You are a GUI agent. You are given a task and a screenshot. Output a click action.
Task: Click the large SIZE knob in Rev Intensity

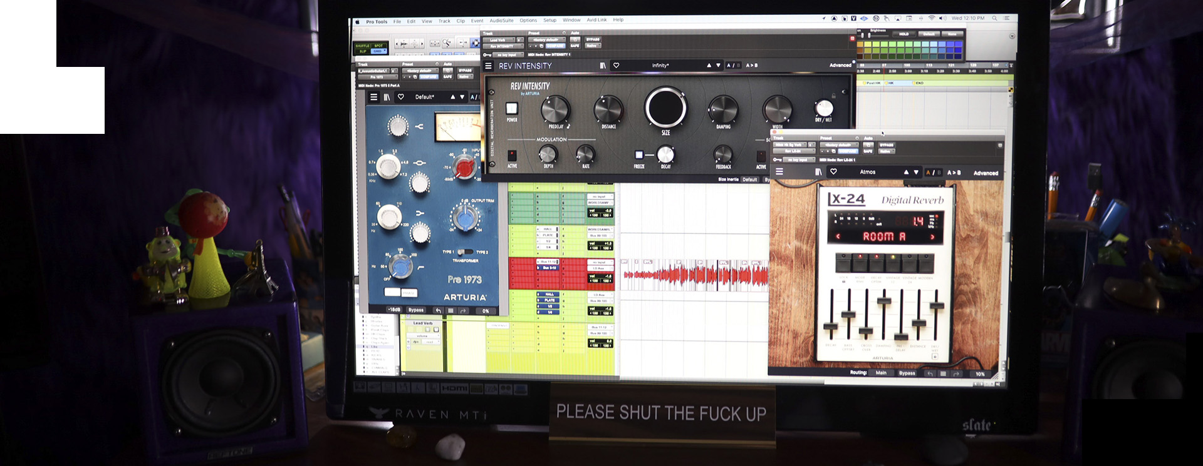[665, 107]
